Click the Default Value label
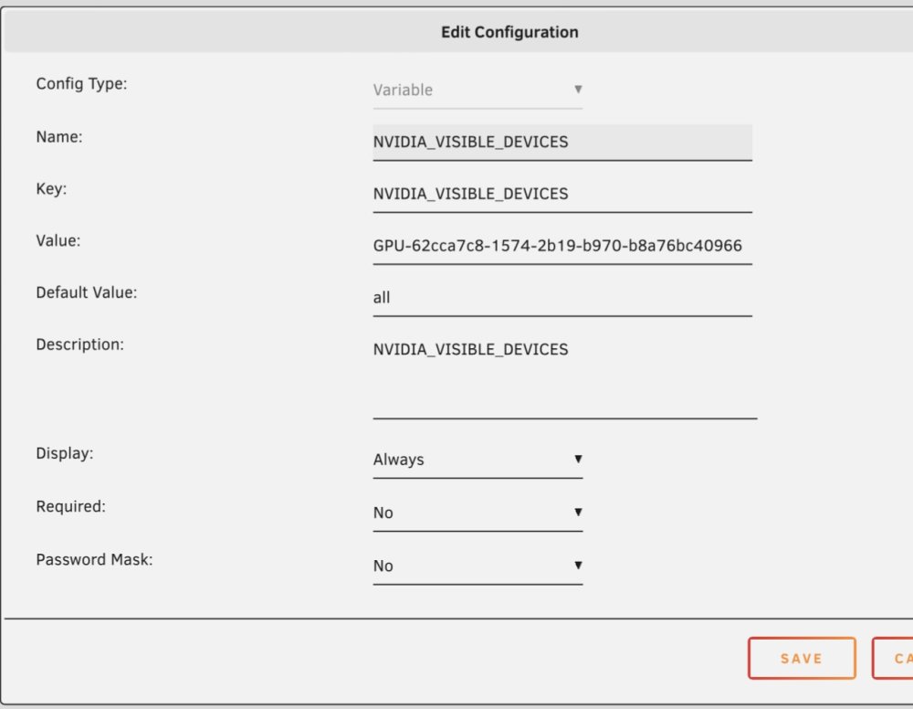The image size is (913, 709). (x=87, y=292)
